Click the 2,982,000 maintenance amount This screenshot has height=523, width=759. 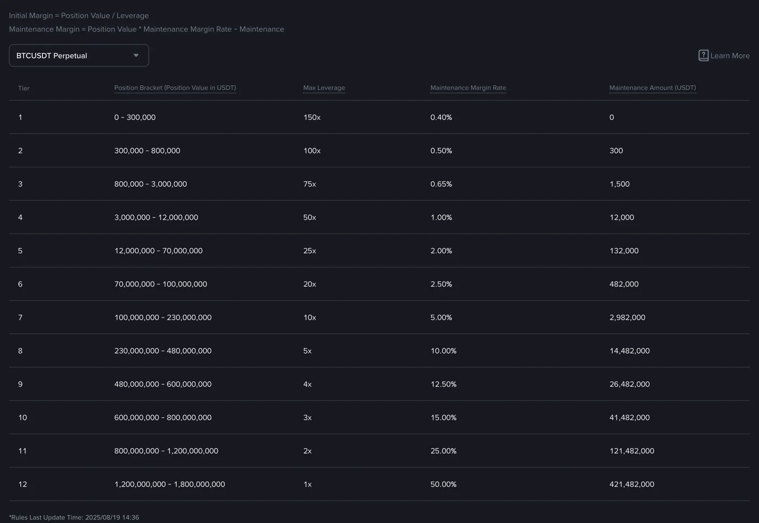tap(627, 317)
